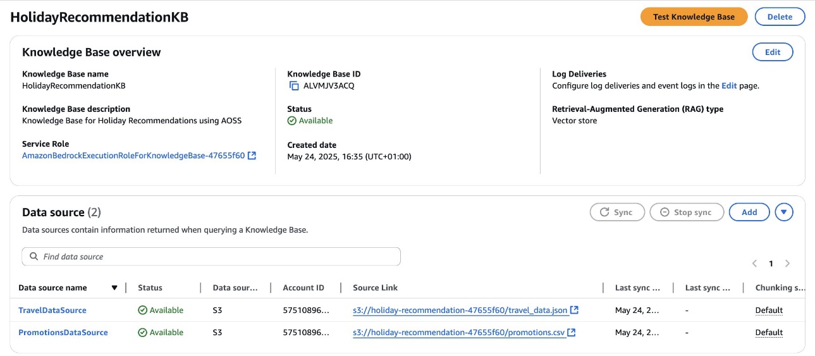
Task: Click S3 type in TravelDataSource row
Action: [218, 310]
